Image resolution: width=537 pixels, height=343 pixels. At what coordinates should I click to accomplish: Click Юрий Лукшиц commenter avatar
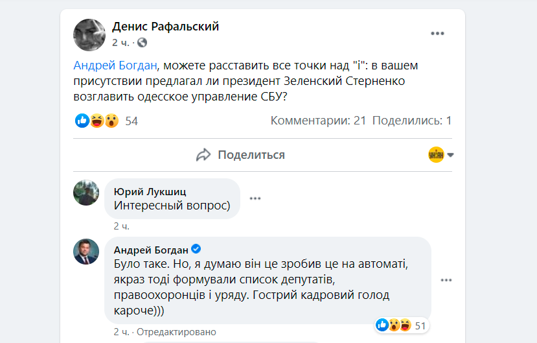point(86,193)
